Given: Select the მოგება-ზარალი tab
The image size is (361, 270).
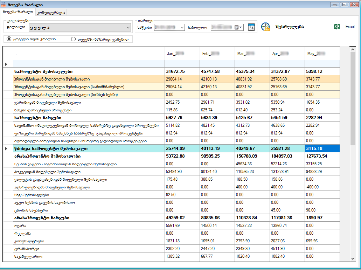Looking at the screenshot, I should [x=18, y=12].
